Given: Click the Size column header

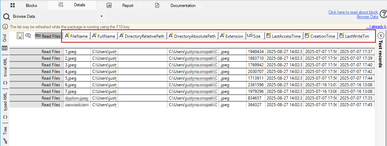Looking at the screenshot, I should [x=255, y=36].
